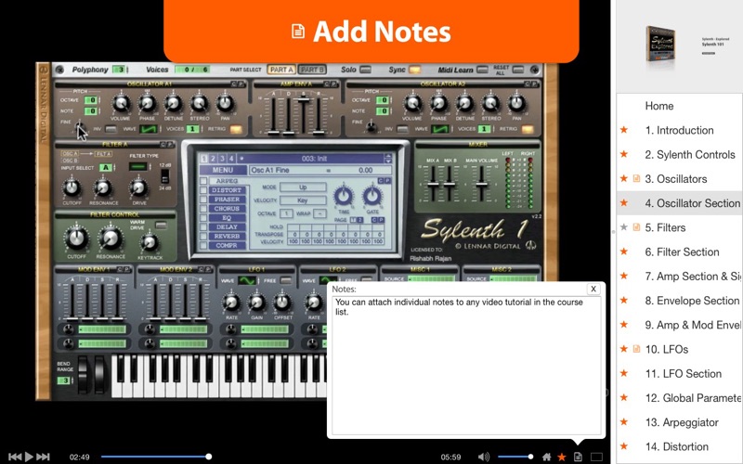Toggle the Solo switch
This screenshot has width=743, height=464.
(365, 70)
